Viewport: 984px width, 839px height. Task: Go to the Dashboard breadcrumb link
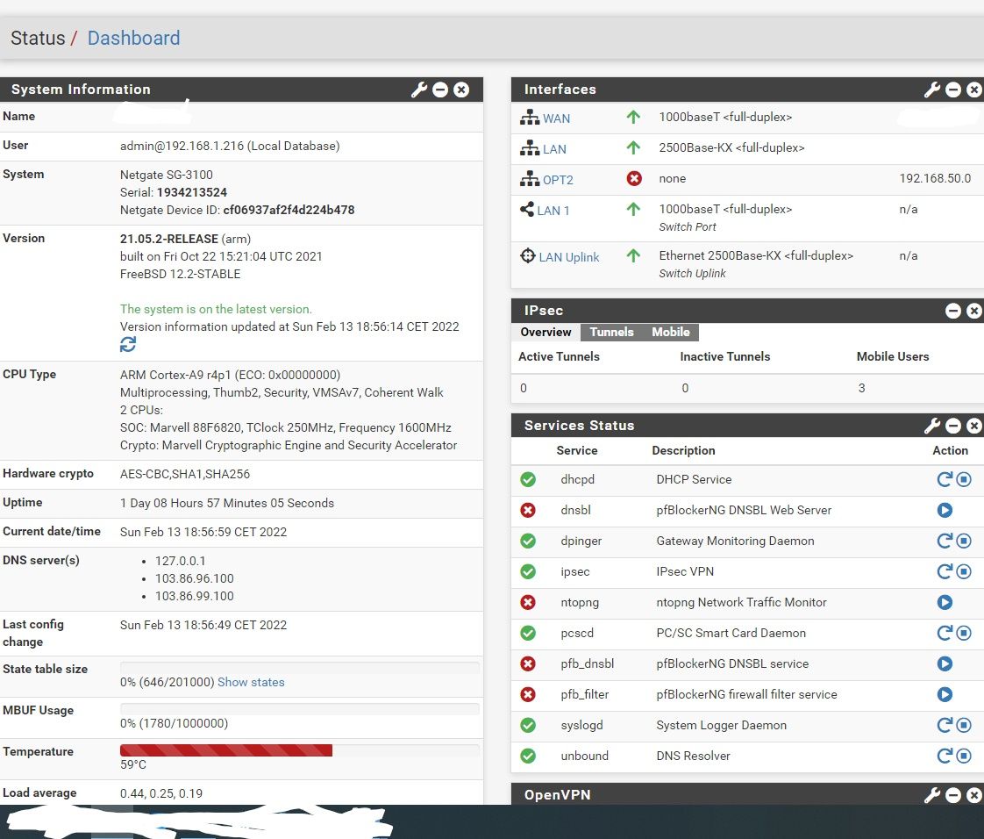(x=133, y=38)
